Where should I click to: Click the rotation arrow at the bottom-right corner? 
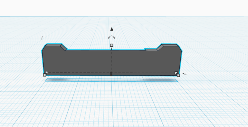pos(184,74)
